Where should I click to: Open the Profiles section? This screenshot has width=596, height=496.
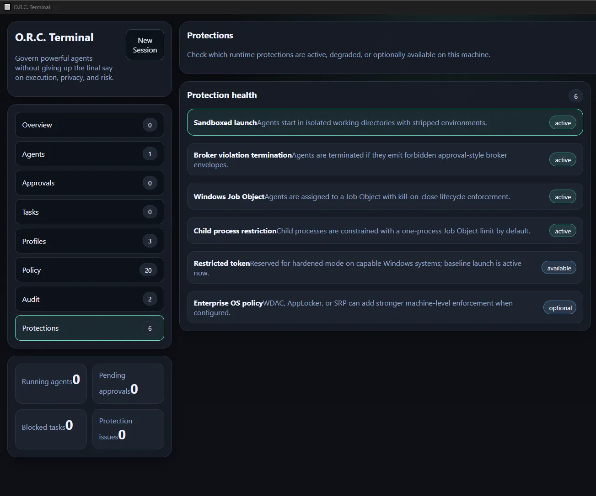point(90,241)
